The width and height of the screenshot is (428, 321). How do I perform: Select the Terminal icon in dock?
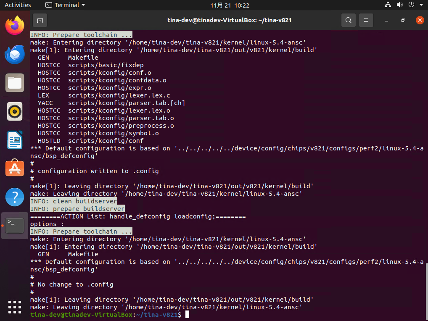pyautogui.click(x=15, y=226)
